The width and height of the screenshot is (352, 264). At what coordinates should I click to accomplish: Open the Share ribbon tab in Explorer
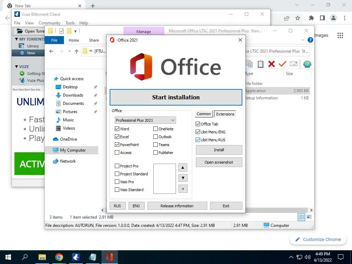tap(94, 40)
